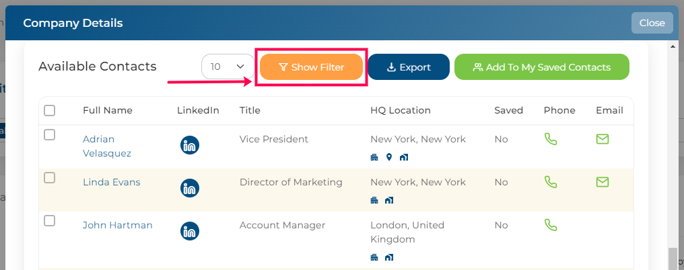
Task: Open Adrian Velasquez's contact name link
Action: click(107, 146)
